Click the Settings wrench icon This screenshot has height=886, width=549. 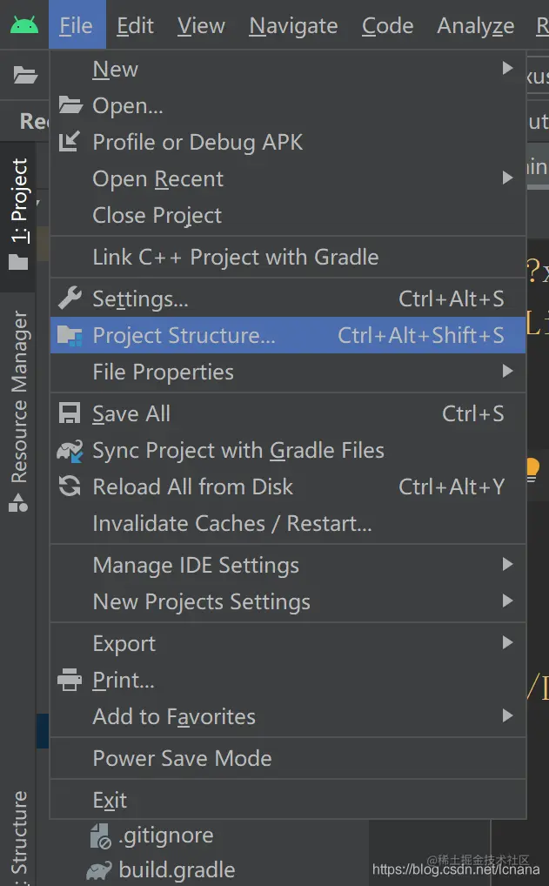[x=70, y=299]
